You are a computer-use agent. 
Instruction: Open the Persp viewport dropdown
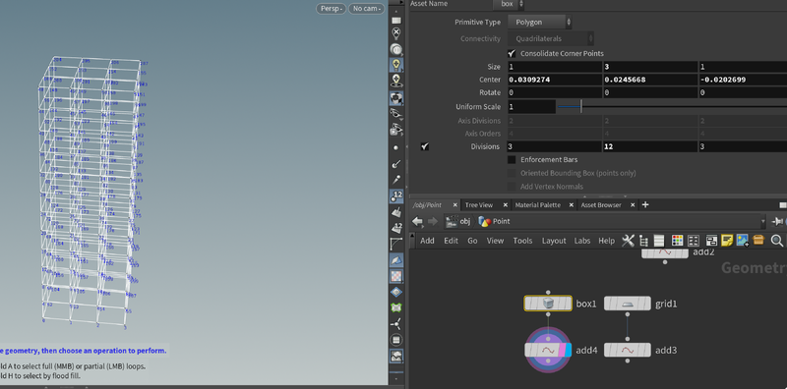click(x=331, y=9)
